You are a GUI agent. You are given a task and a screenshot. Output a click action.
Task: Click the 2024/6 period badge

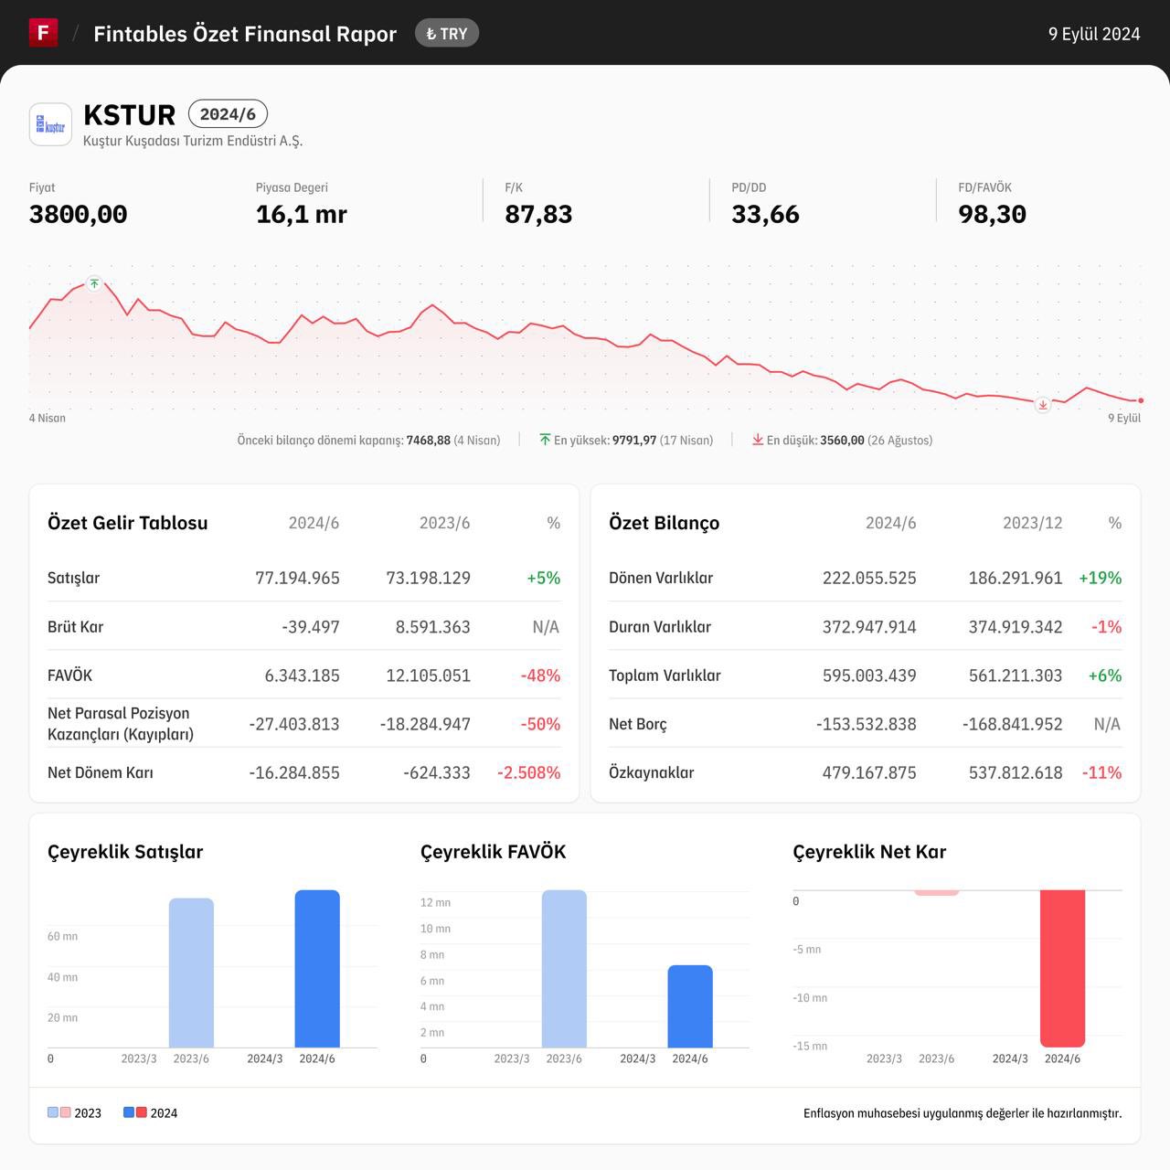click(228, 114)
